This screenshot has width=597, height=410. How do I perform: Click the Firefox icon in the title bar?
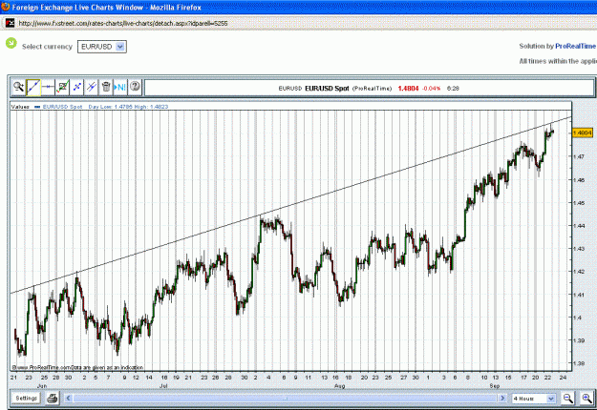click(6, 7)
